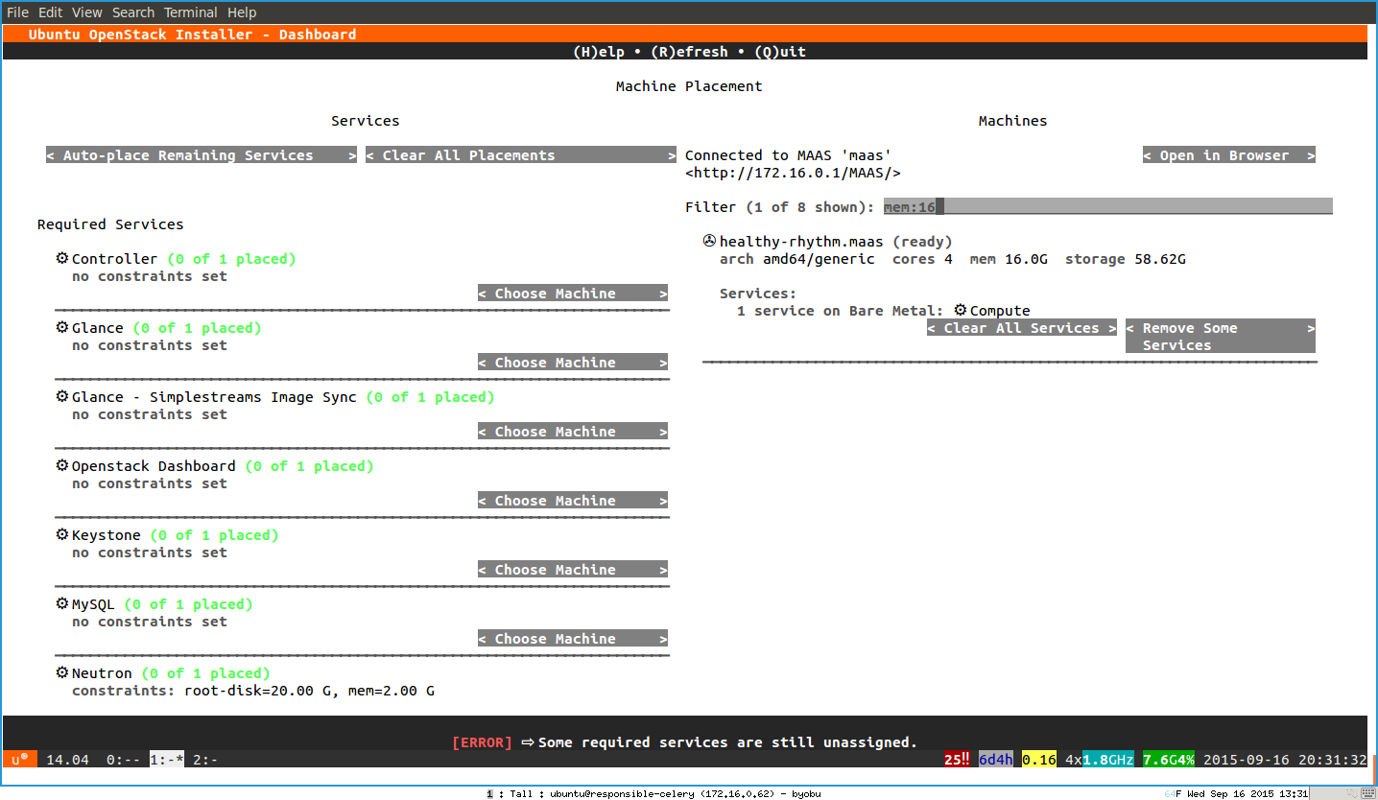Open the Edit menu

[50, 12]
